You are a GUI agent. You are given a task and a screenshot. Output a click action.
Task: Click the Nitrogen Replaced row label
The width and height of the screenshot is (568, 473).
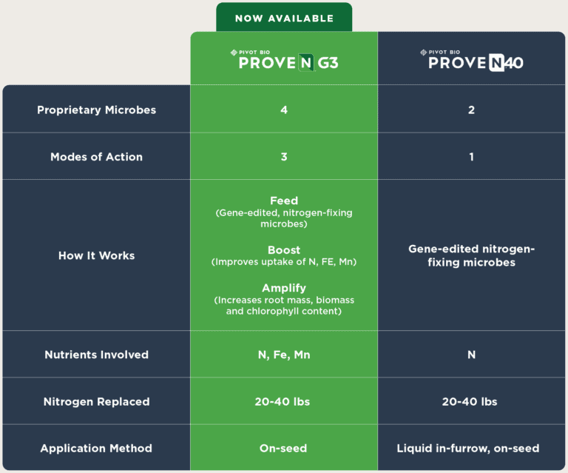(x=96, y=402)
